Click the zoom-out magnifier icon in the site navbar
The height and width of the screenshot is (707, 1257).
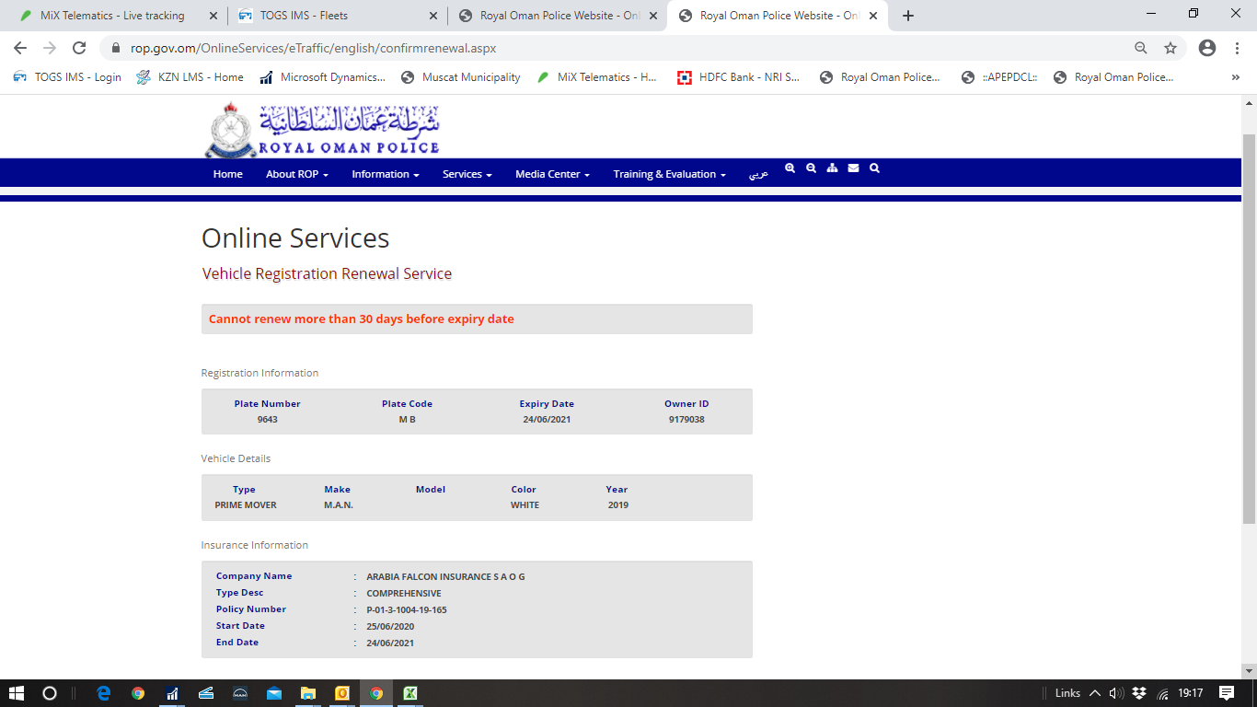(x=811, y=168)
